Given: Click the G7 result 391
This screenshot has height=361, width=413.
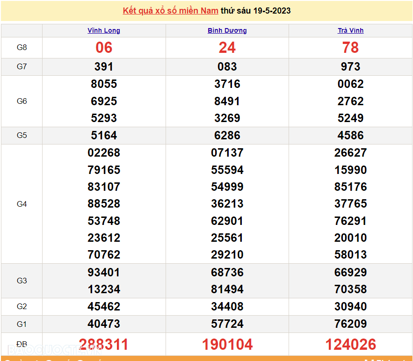Looking at the screenshot, I should pos(104,67).
